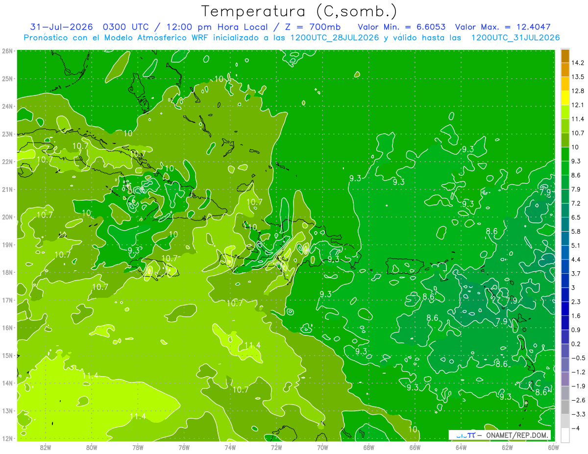Click the "60W" longitude axis label
Viewport: 588px width, 454px height.
click(x=553, y=447)
